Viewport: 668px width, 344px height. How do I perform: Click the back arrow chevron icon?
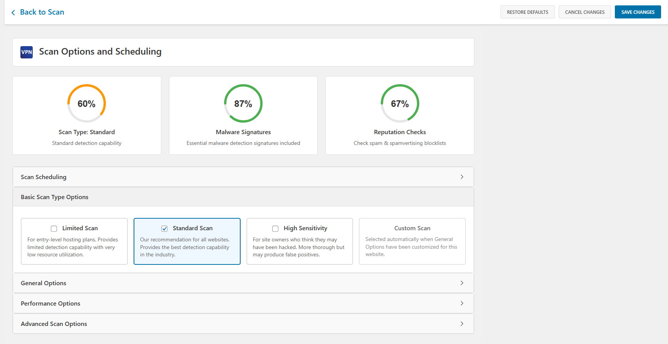[x=13, y=13]
